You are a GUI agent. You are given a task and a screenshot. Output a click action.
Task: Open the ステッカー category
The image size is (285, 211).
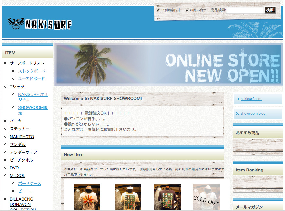pyautogui.click(x=20, y=129)
